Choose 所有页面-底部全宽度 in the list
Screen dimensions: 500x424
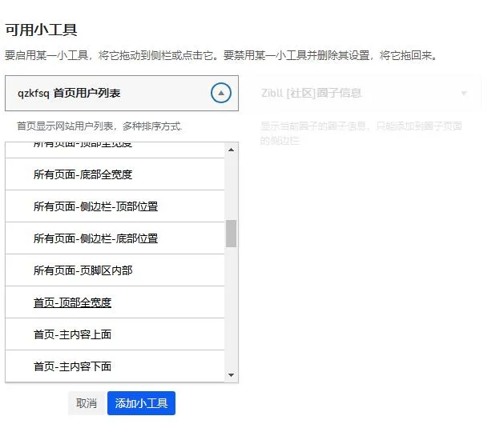pyautogui.click(x=83, y=174)
